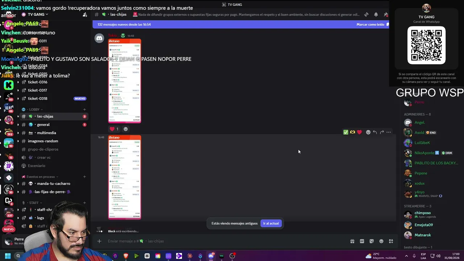
Task: Open Tokio's Betano bet slip image
Action: 125,81
